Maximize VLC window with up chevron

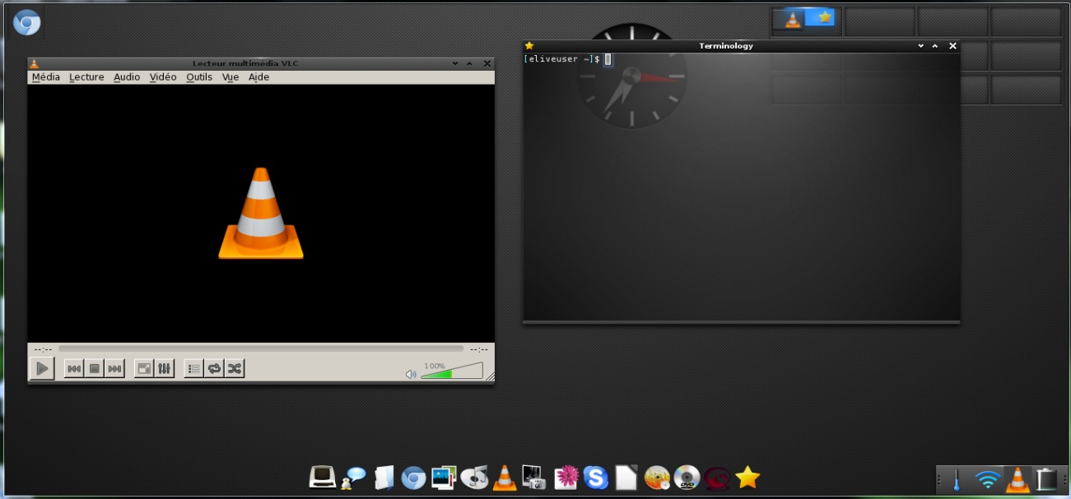click(469, 63)
